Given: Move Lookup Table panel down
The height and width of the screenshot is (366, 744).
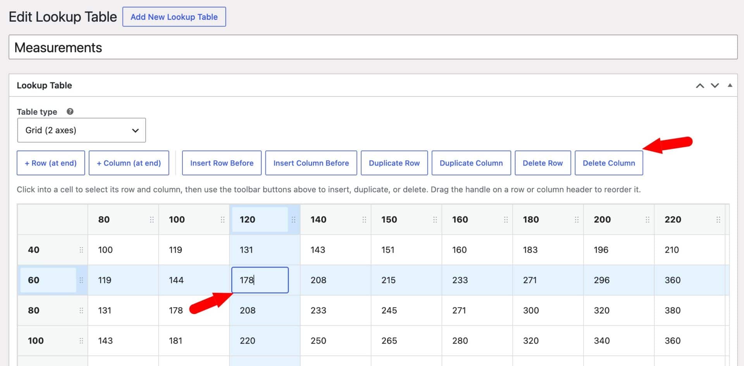Looking at the screenshot, I should pyautogui.click(x=715, y=86).
